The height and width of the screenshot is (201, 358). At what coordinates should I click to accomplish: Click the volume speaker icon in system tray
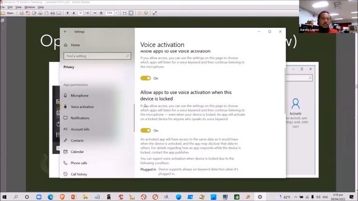pyautogui.click(x=318, y=197)
